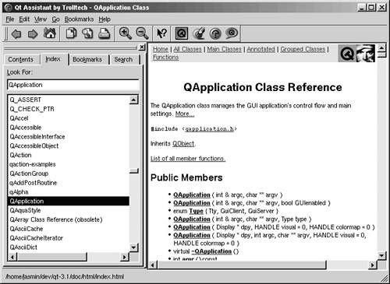Click index list scroll right arrow
390x284 pixels.
click(125, 257)
